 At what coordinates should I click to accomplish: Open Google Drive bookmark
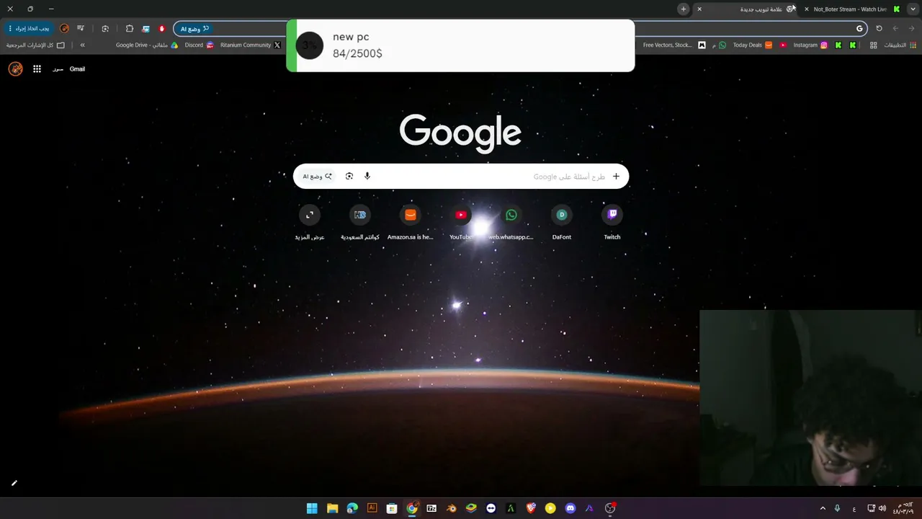147,45
